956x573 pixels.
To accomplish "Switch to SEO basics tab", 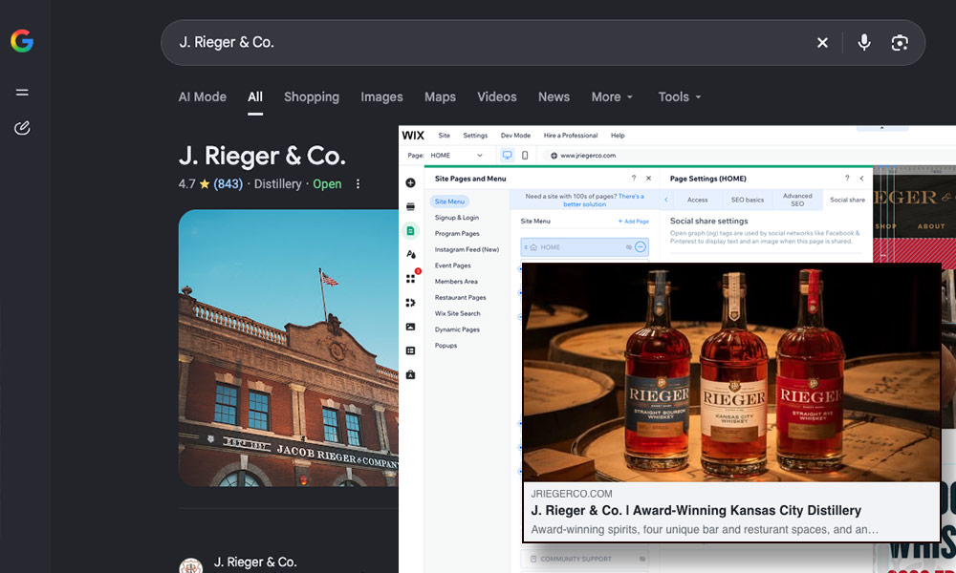I will pyautogui.click(x=747, y=200).
